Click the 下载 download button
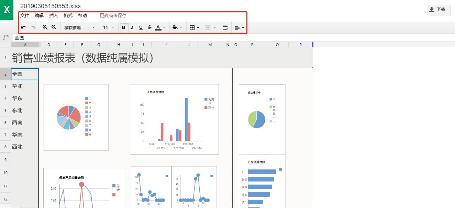The height and width of the screenshot is (208, 455). 439,10
